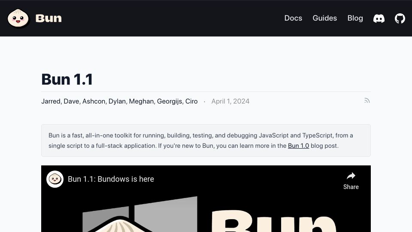This screenshot has width=412, height=232.
Task: Click the author name Jarred
Action: click(51, 101)
